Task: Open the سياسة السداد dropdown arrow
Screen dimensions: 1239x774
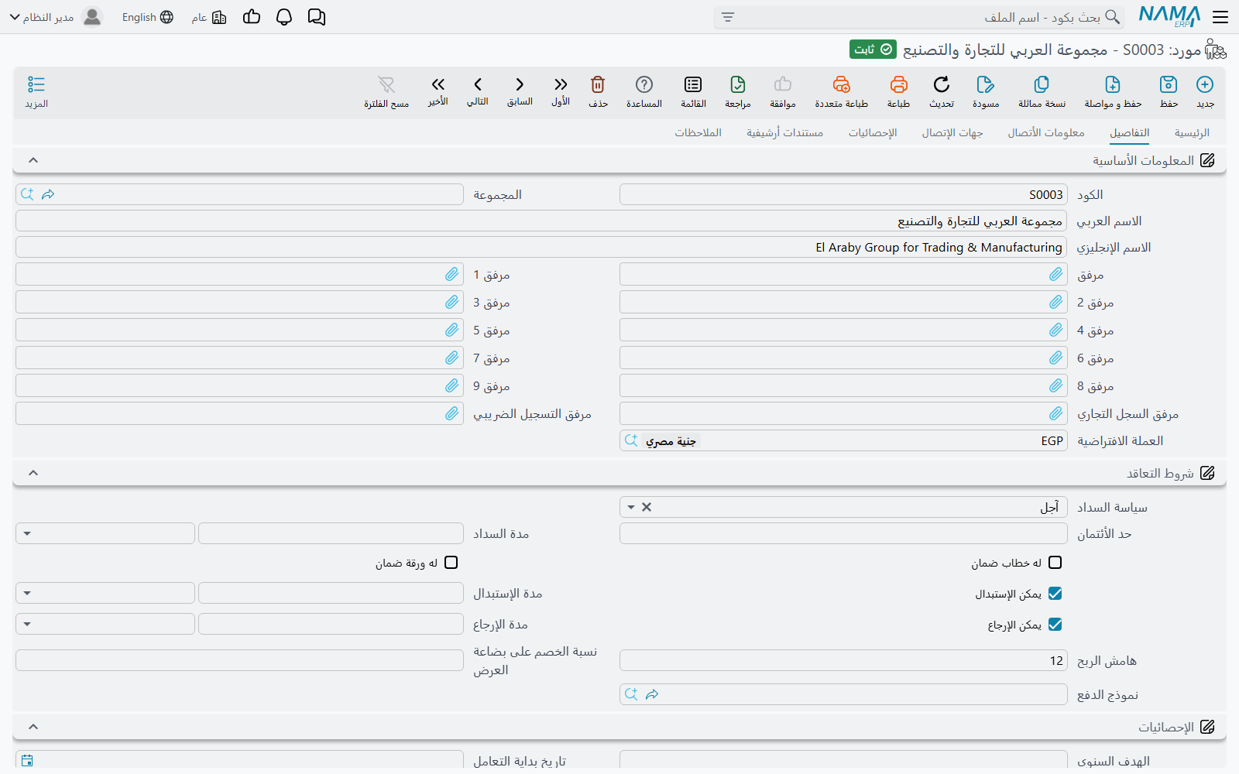Action: [631, 507]
